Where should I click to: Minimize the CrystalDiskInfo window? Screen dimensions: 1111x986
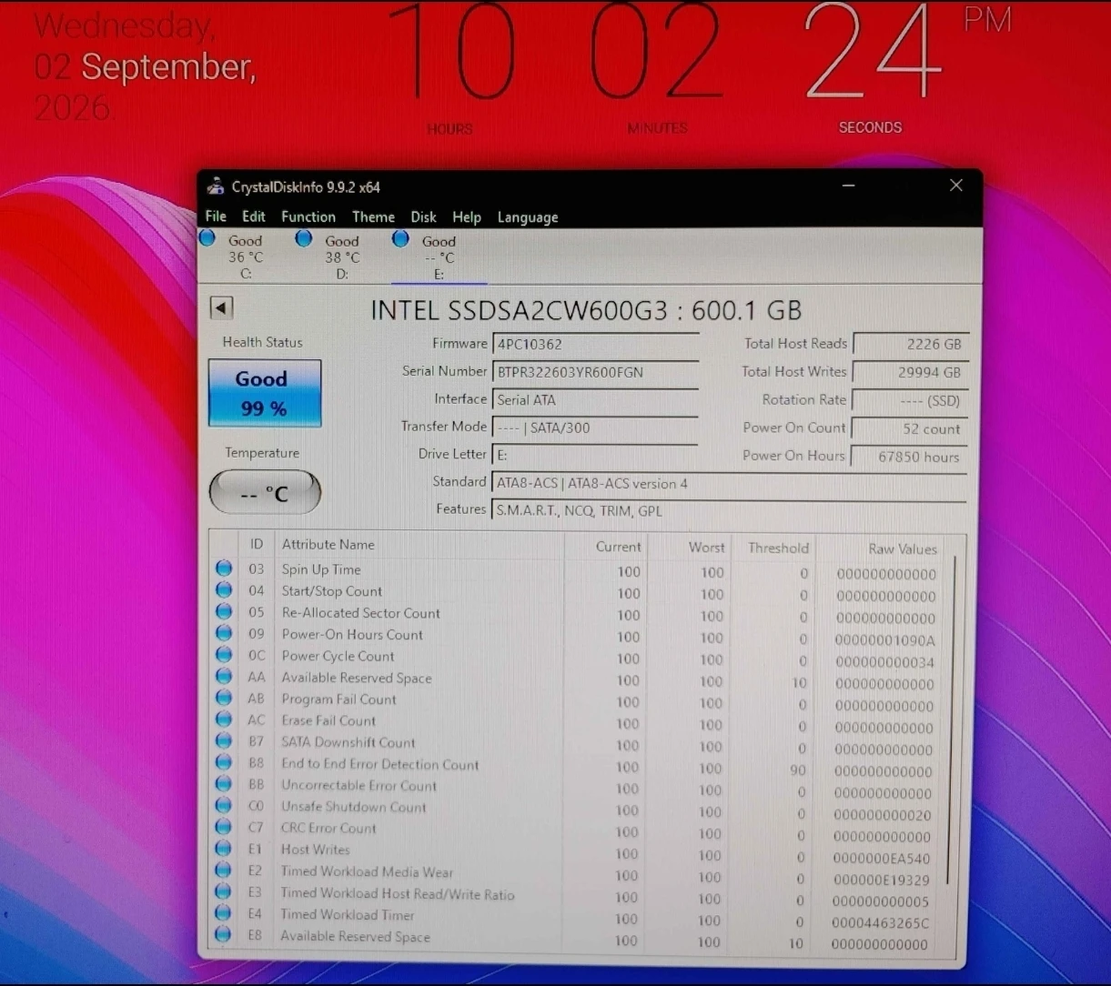click(848, 186)
